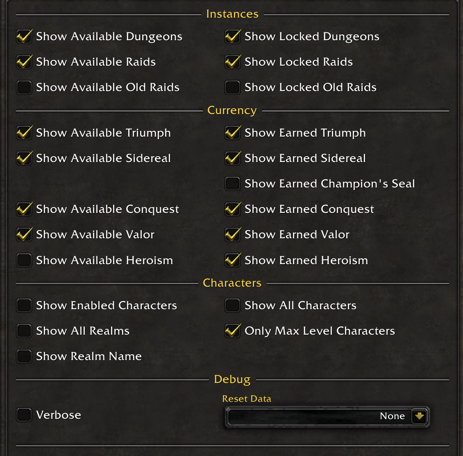Toggle Show Available Raids off
Screen dimensions: 463x456
24,62
